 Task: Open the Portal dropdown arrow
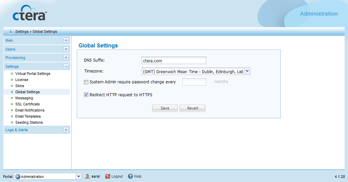[x=79, y=177]
